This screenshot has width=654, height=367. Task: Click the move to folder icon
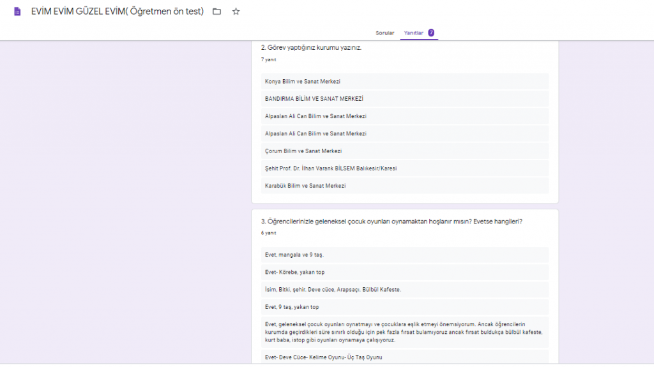(217, 11)
